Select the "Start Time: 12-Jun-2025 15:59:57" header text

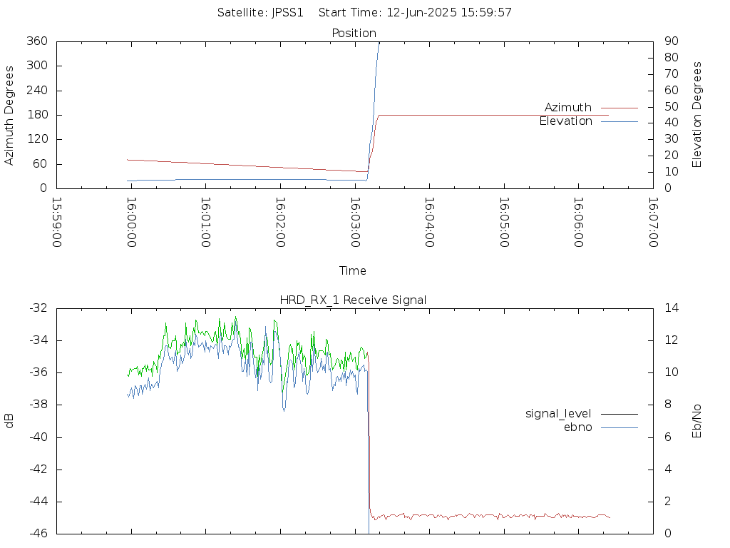416,13
